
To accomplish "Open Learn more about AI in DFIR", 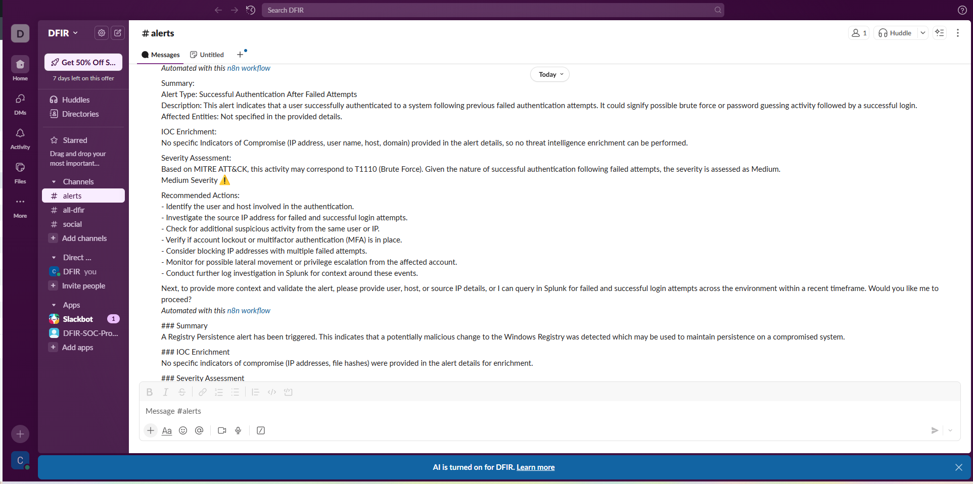I will coord(535,467).
